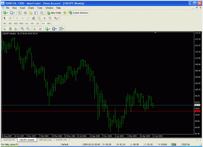Switch to candlestick chart display

pyautogui.click(x=10, y=29)
